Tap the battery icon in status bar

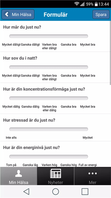[x=96, y=4]
